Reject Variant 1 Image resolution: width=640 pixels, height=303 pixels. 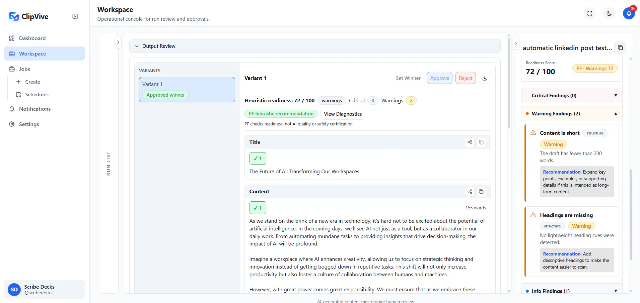(x=466, y=78)
